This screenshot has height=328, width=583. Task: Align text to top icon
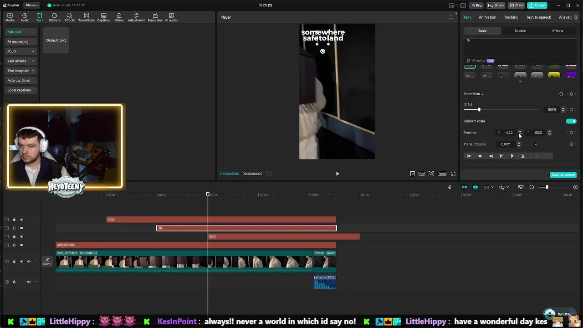(501, 156)
